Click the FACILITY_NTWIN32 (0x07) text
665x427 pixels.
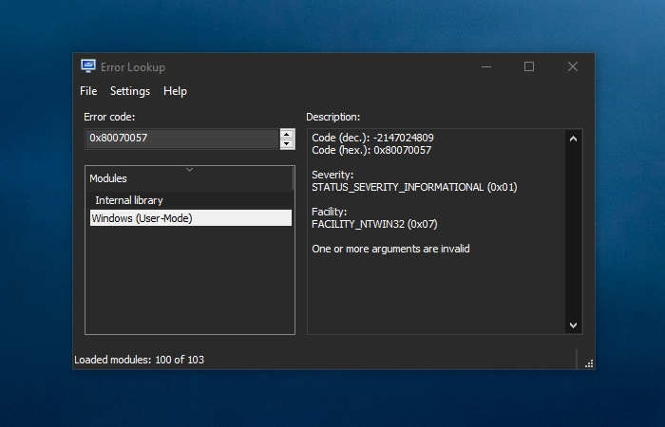pos(374,224)
